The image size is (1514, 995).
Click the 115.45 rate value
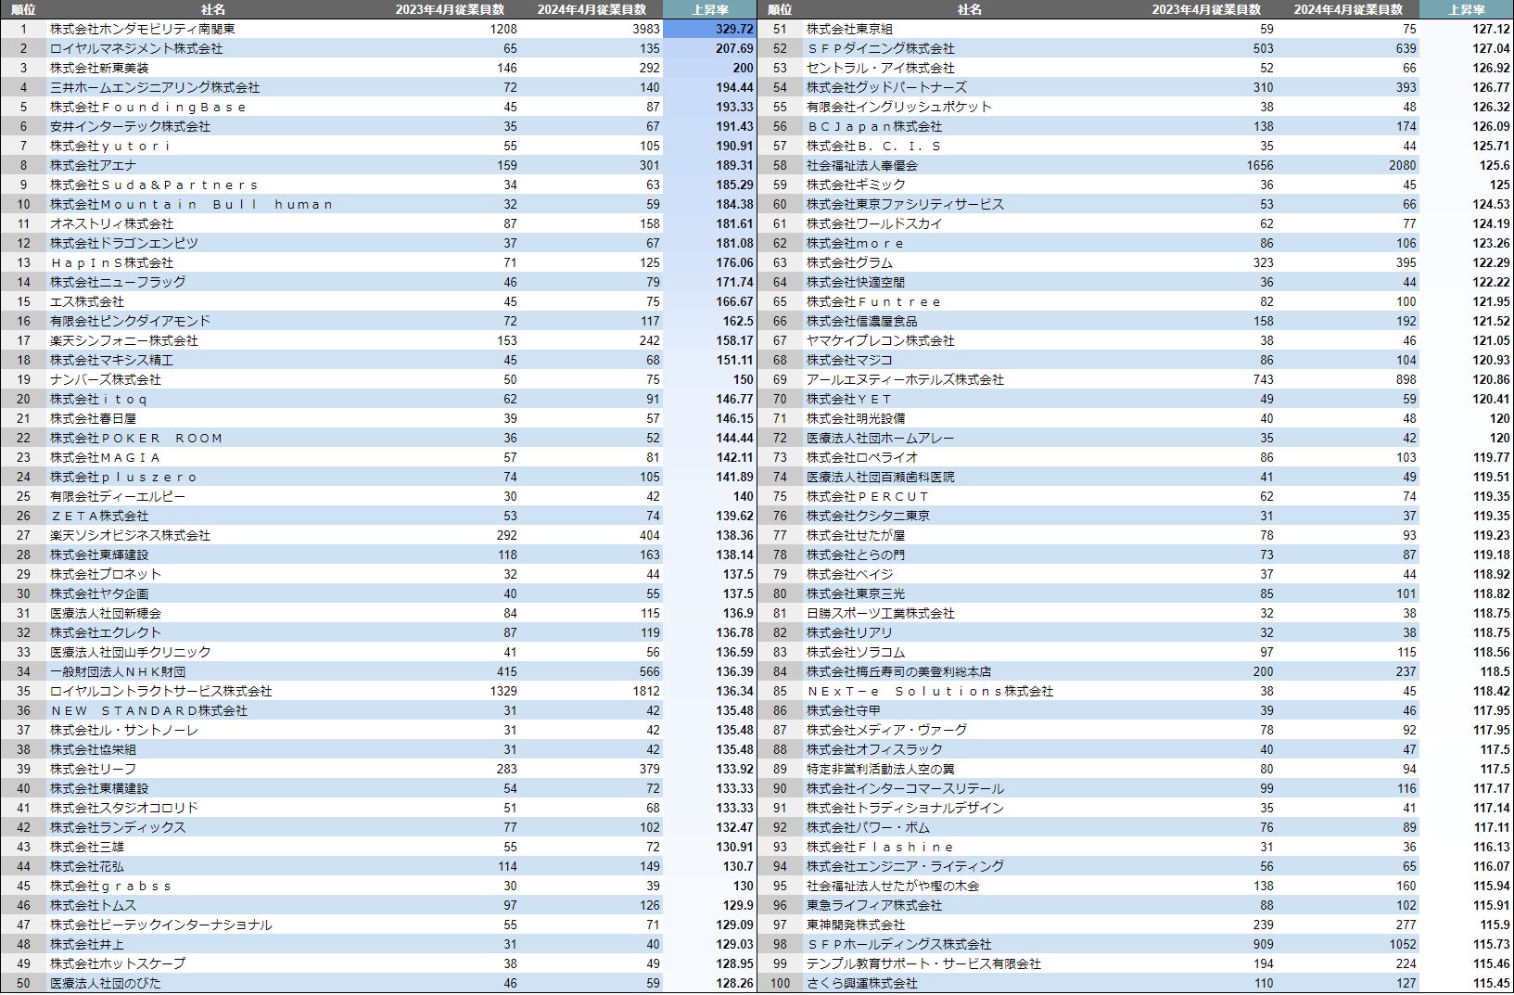point(1491,983)
